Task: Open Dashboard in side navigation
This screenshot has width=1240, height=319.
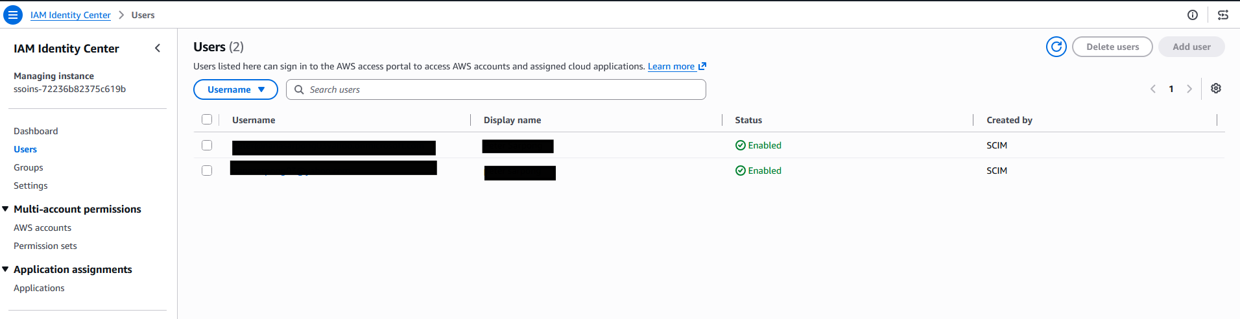Action: 36,131
